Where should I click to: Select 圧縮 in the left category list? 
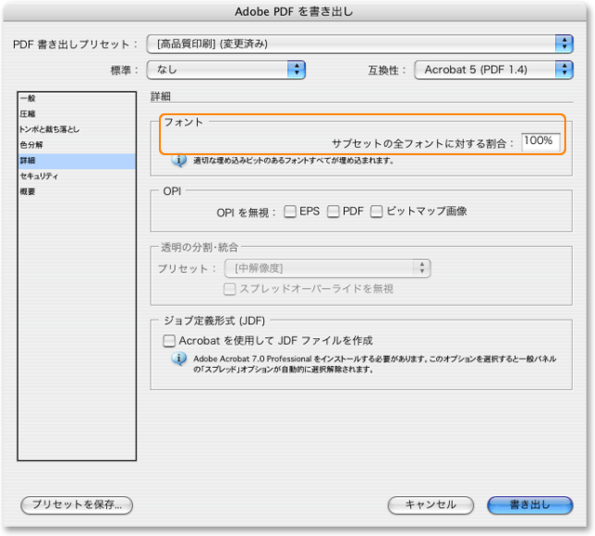tap(28, 113)
